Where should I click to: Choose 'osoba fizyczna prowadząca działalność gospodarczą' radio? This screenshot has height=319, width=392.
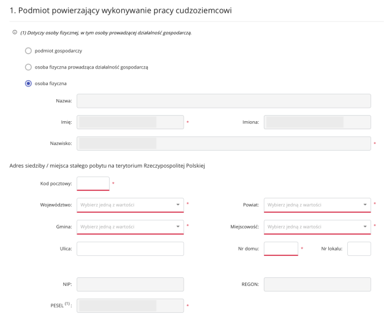point(28,67)
